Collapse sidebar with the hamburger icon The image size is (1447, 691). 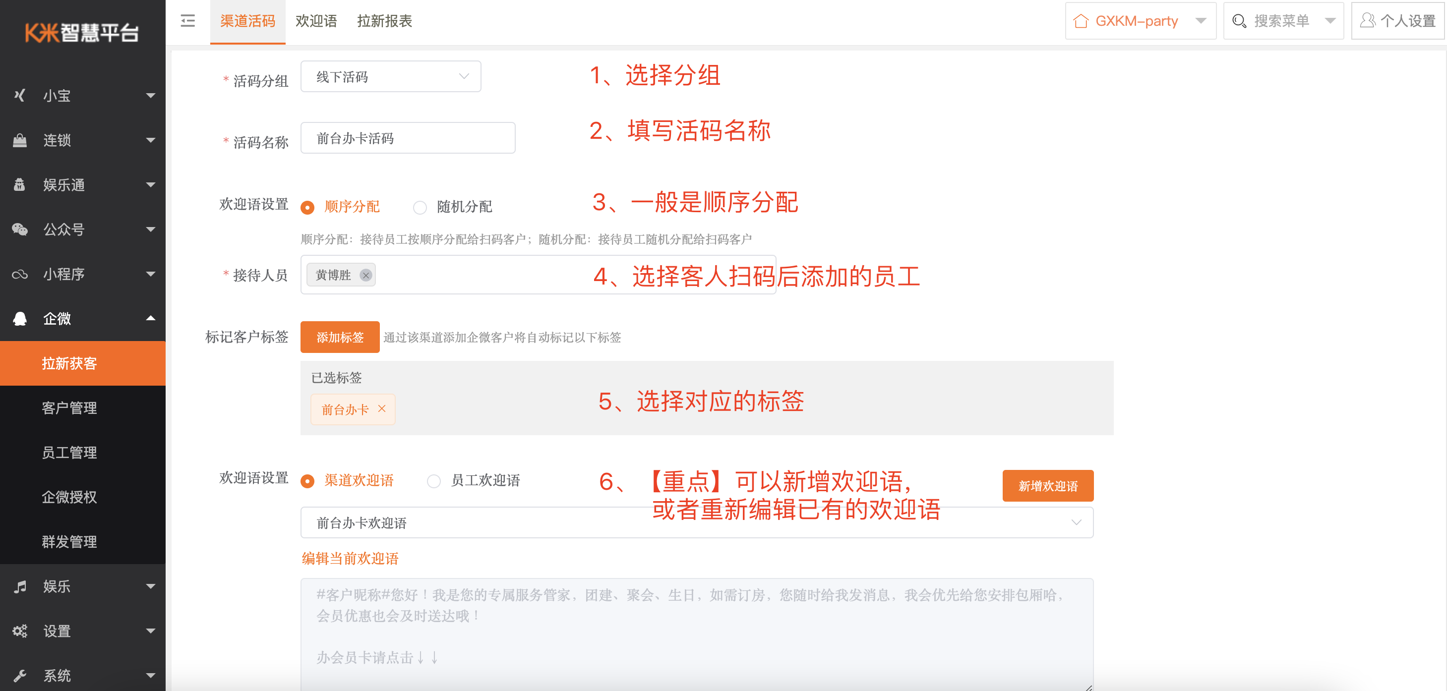[x=187, y=21]
